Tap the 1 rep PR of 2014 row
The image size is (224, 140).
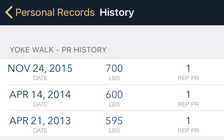tap(188, 94)
